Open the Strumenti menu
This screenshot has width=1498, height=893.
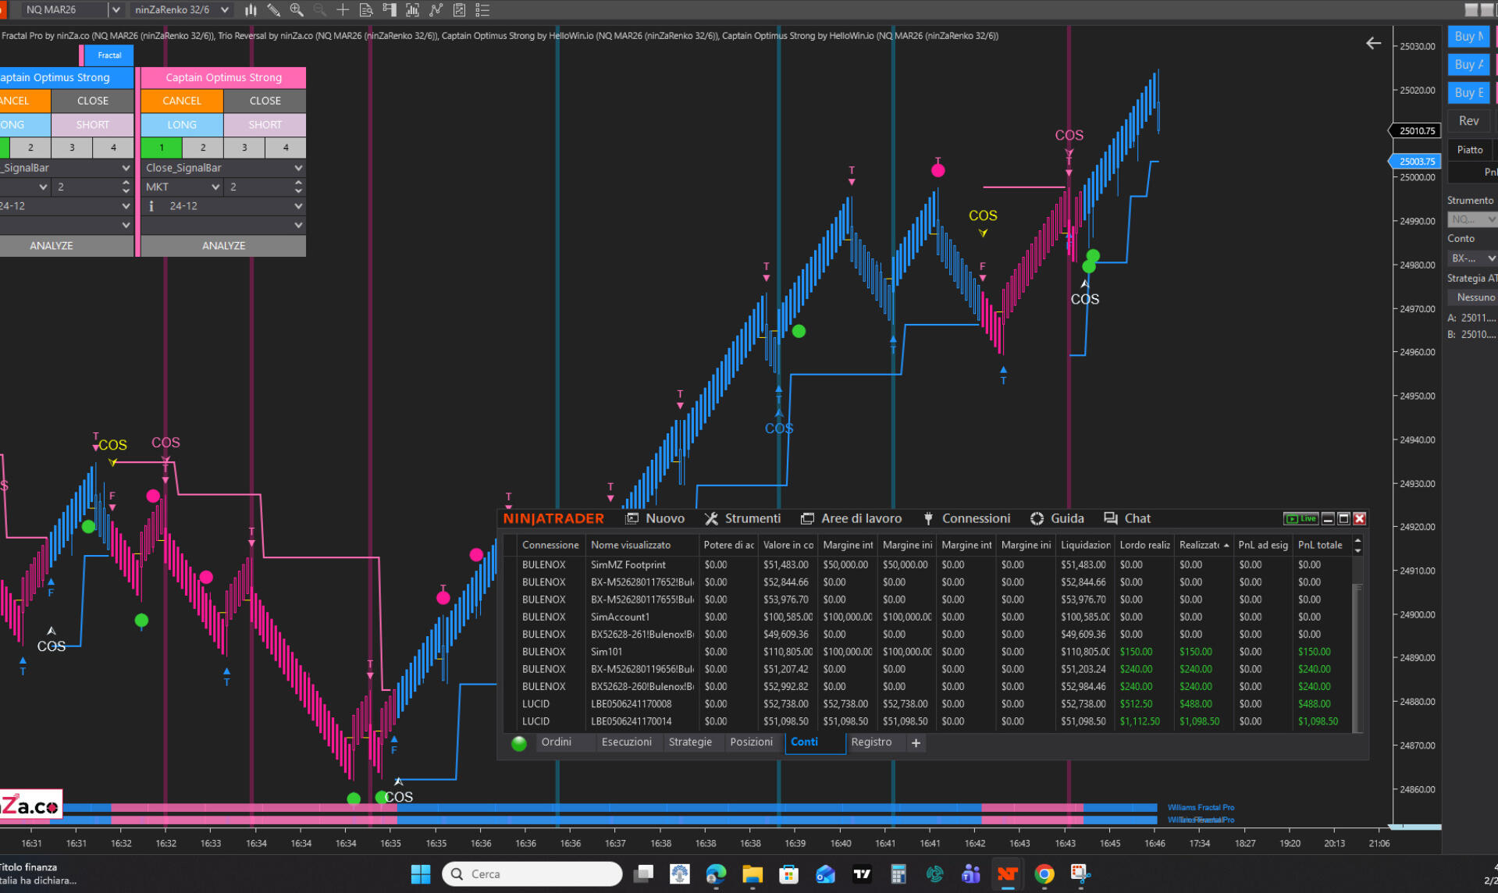click(x=742, y=518)
